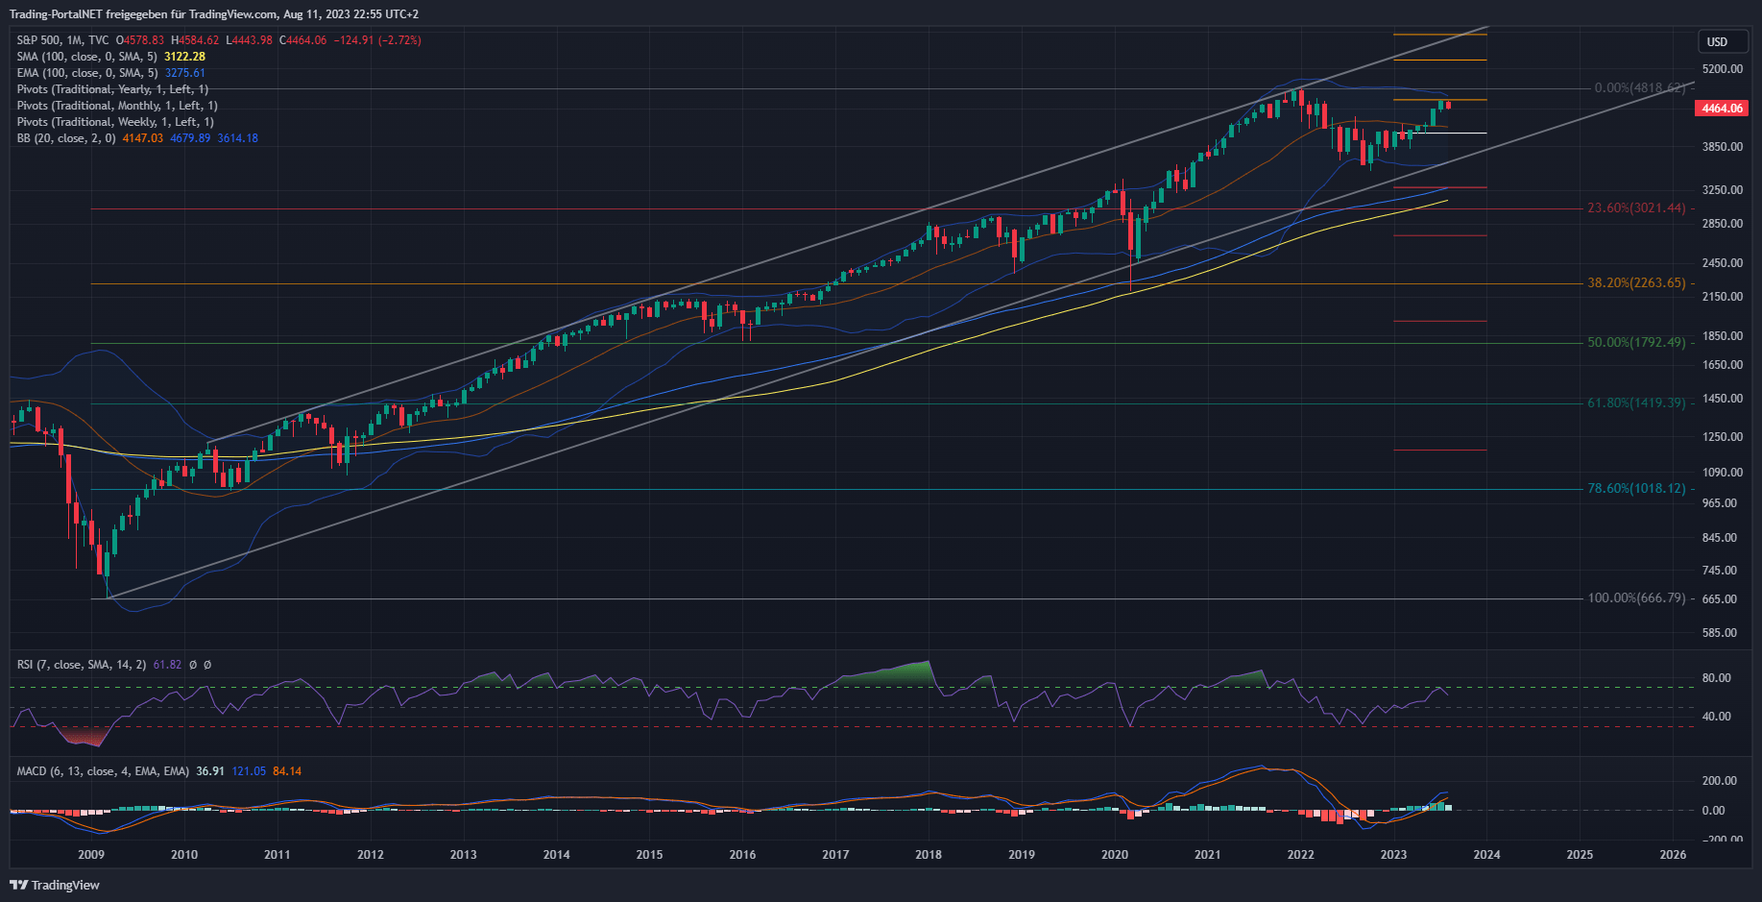Select the S&P 500 symbol legend title
The width and height of the screenshot is (1762, 902).
click(62, 40)
